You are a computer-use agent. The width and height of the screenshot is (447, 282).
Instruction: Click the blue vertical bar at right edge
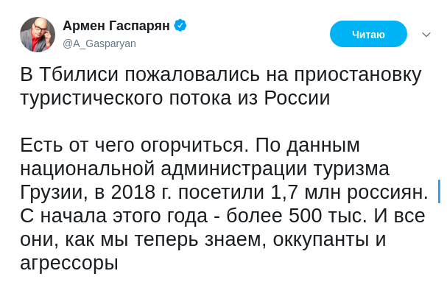point(440,191)
